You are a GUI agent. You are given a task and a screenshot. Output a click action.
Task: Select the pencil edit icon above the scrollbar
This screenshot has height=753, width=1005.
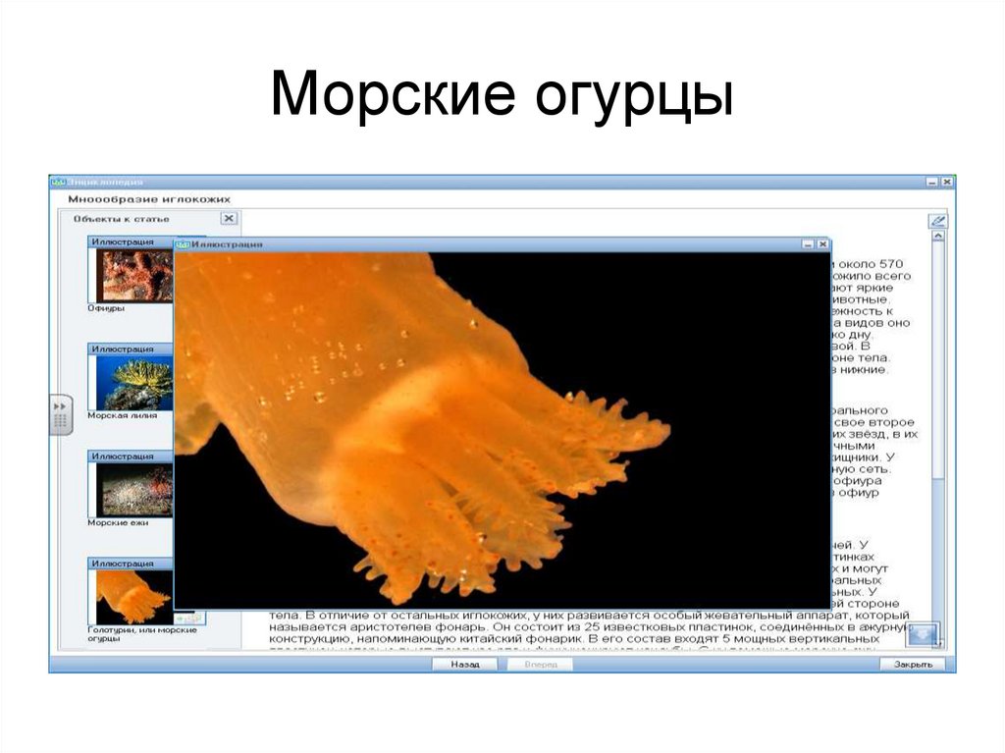(940, 222)
